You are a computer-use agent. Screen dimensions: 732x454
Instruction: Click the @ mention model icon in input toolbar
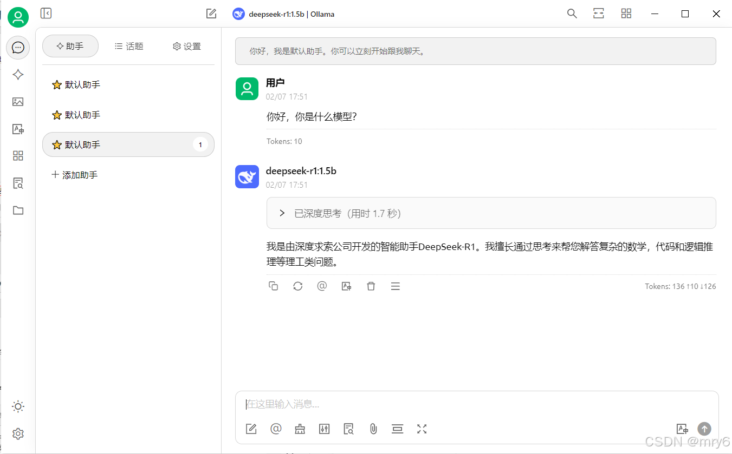point(276,429)
